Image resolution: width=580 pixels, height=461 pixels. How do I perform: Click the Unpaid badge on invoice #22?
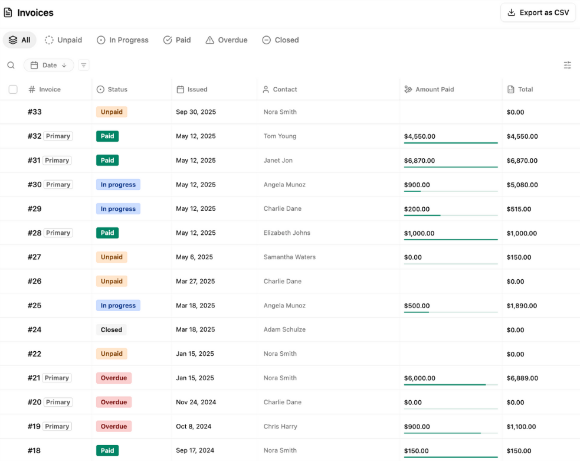(x=112, y=354)
